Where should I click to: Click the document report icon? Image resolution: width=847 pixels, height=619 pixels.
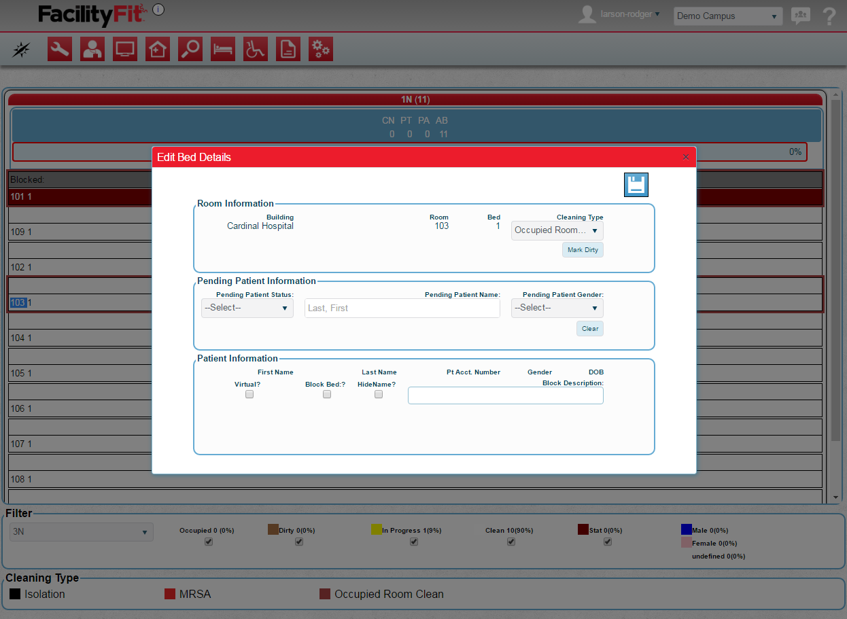288,50
